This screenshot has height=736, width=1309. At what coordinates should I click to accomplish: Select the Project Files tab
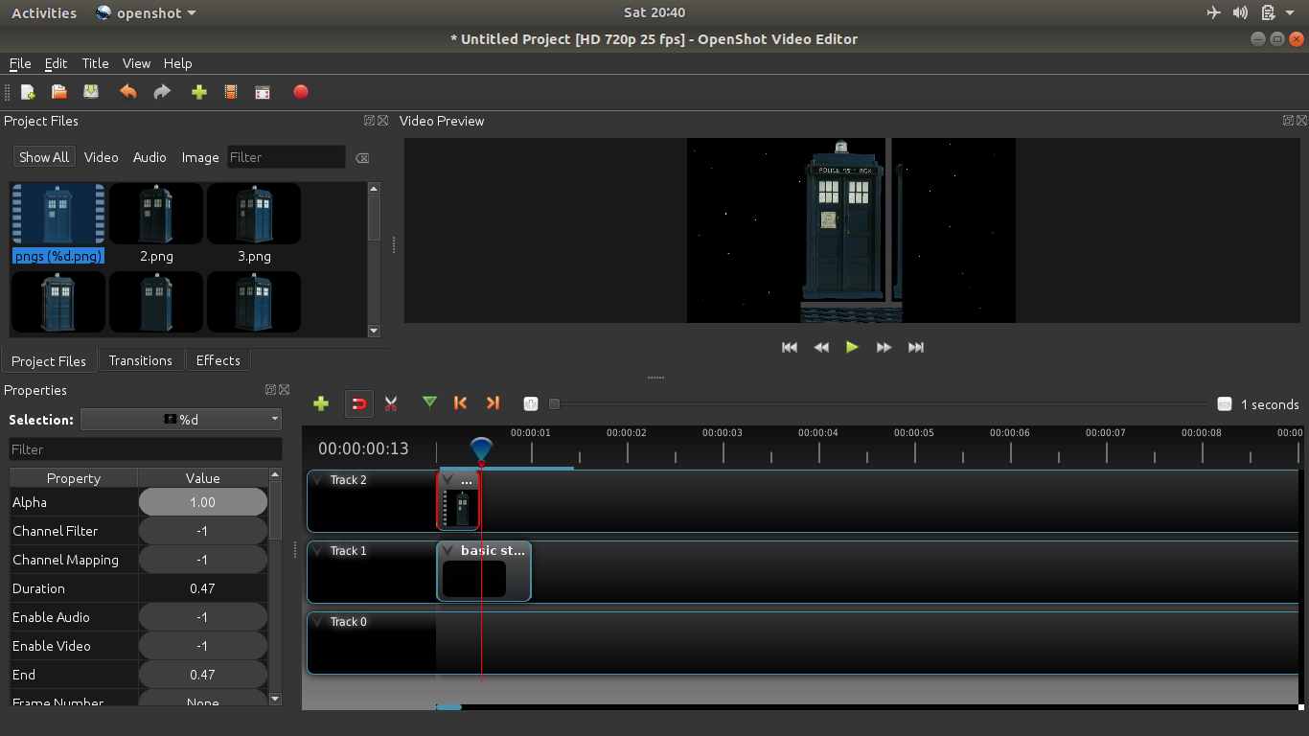[x=49, y=361]
